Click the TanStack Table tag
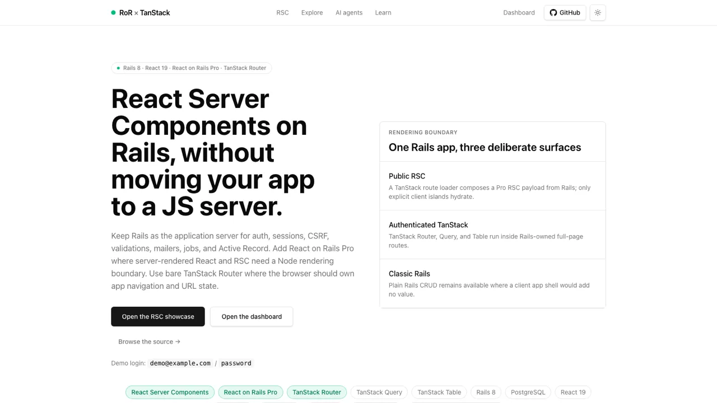 [x=439, y=392]
